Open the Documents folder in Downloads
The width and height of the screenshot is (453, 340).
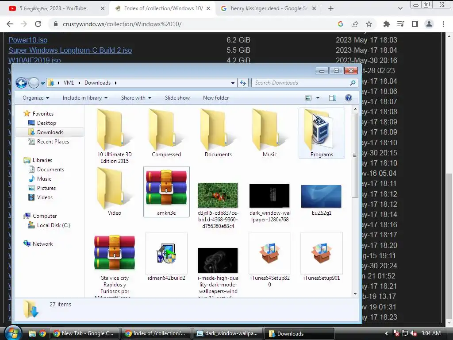(x=218, y=133)
